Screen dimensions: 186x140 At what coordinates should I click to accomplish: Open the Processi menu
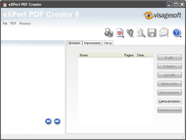25,23
